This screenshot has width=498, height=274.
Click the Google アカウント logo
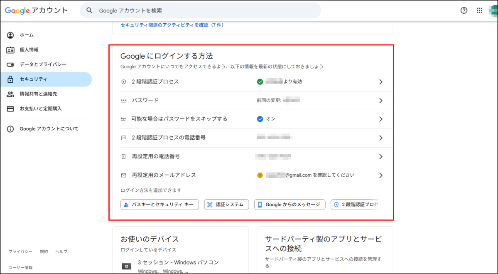36,10
